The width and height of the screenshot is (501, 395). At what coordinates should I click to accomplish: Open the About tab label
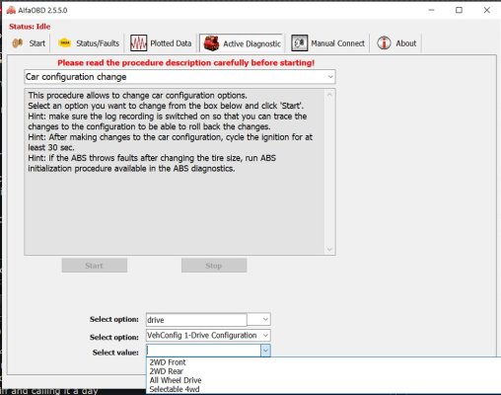(406, 43)
